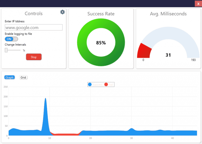Toggle the Success series label in legend
This screenshot has width=202, height=144.
(x=97, y=85)
